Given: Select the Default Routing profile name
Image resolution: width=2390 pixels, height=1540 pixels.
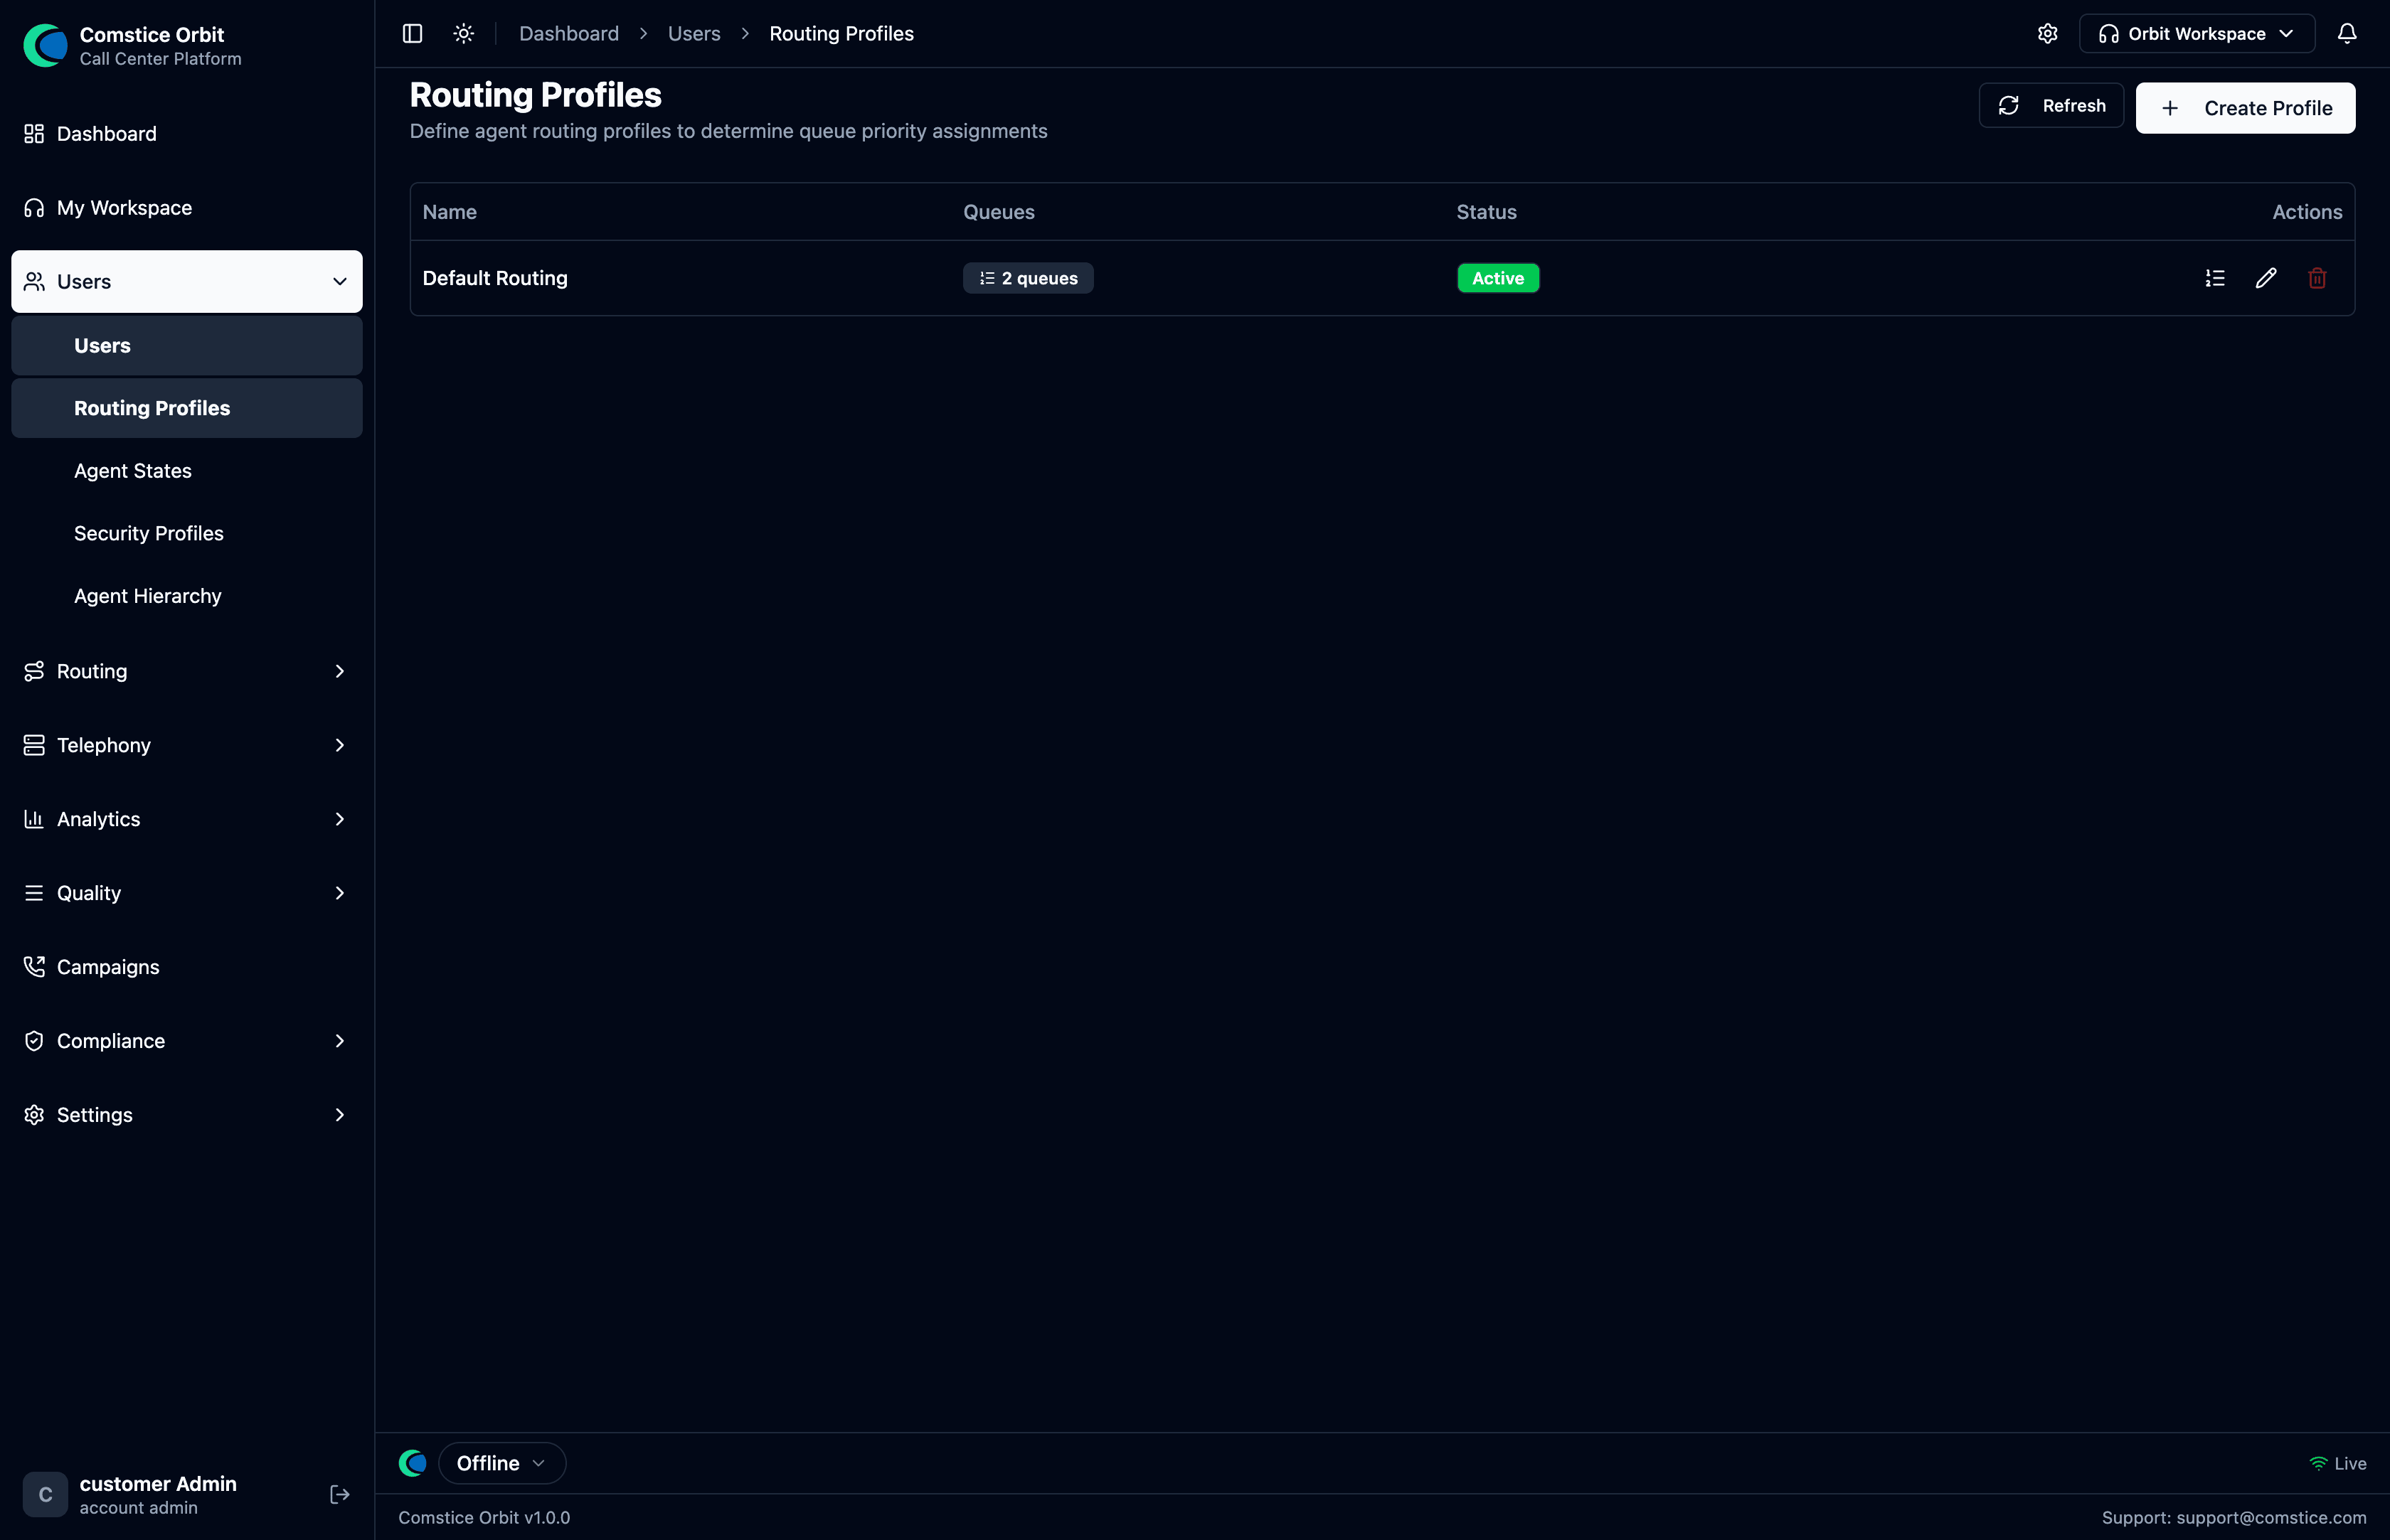Looking at the screenshot, I should [x=495, y=278].
